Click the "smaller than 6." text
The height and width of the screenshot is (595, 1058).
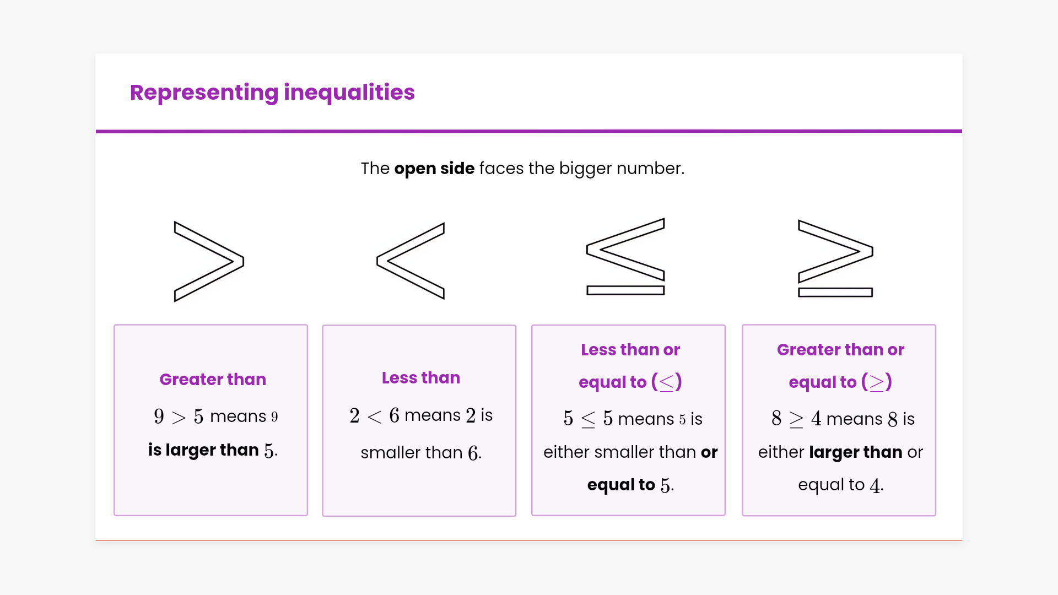[421, 452]
